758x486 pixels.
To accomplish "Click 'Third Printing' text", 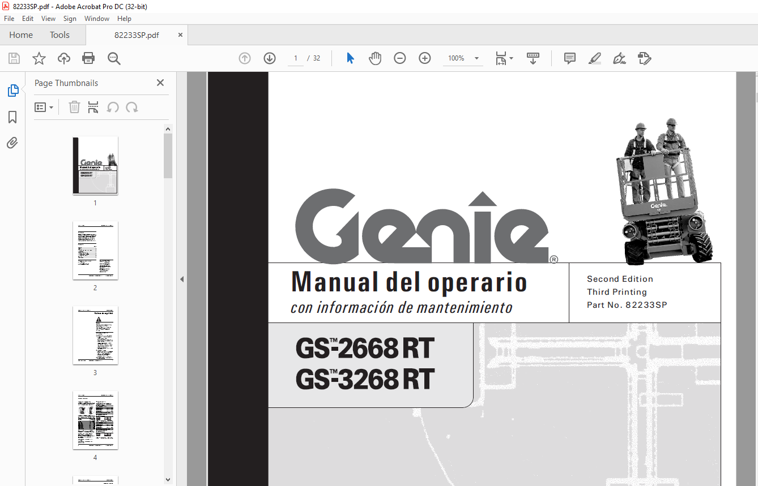I will click(617, 292).
